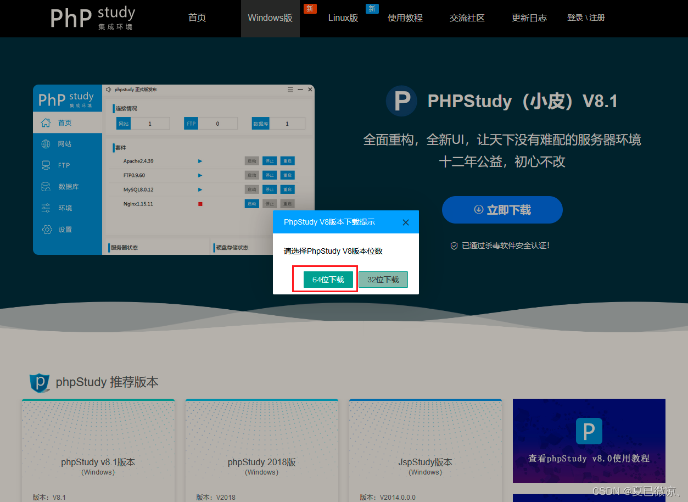This screenshot has height=502, width=688.
Task: Click 重启 button in MySQL8.0.12 row
Action: [x=287, y=189]
